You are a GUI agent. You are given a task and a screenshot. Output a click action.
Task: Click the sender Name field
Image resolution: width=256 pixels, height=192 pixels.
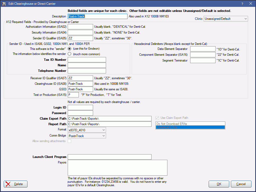coord(87,65)
